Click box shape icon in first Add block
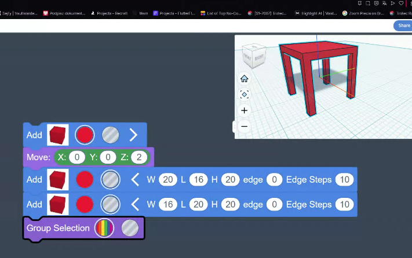412x258 pixels. [x=58, y=135]
